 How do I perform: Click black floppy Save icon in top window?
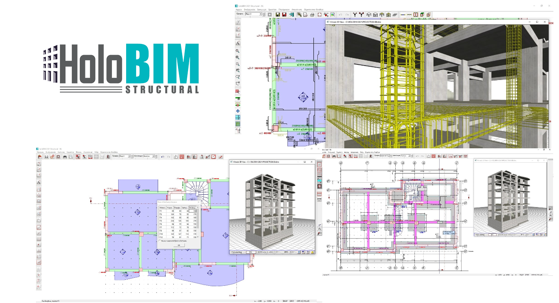pos(278,14)
